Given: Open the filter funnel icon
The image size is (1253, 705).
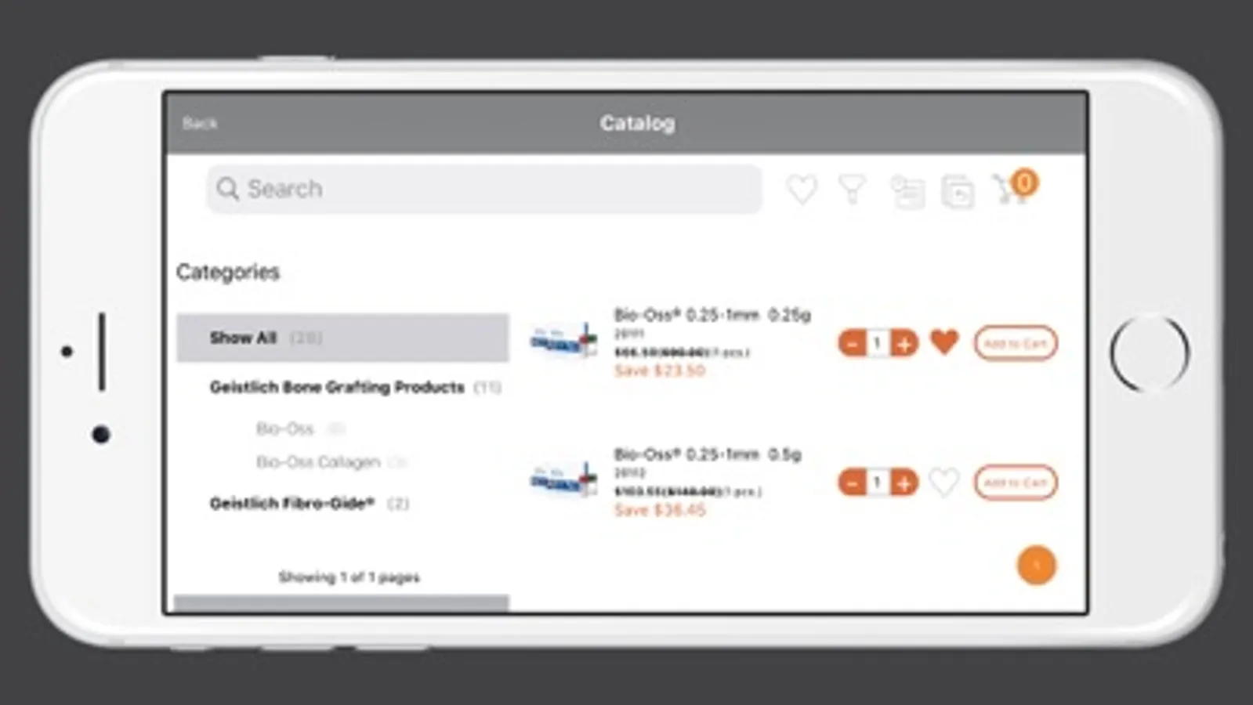Looking at the screenshot, I should (852, 190).
